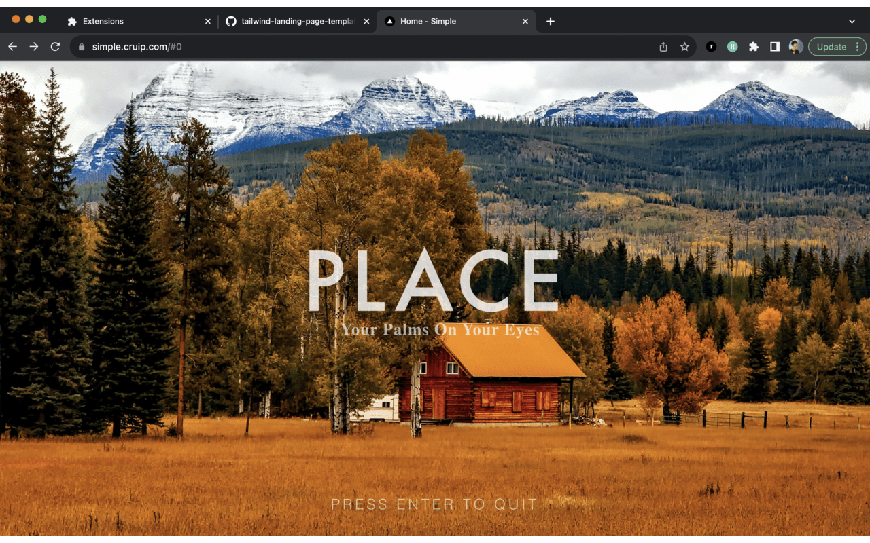The width and height of the screenshot is (870, 543).
Task: Reload the current page
Action: click(x=56, y=47)
